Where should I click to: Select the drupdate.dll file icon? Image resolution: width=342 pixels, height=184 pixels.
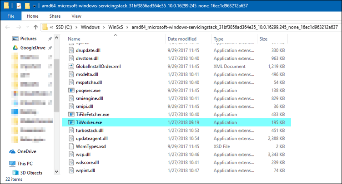point(71,50)
